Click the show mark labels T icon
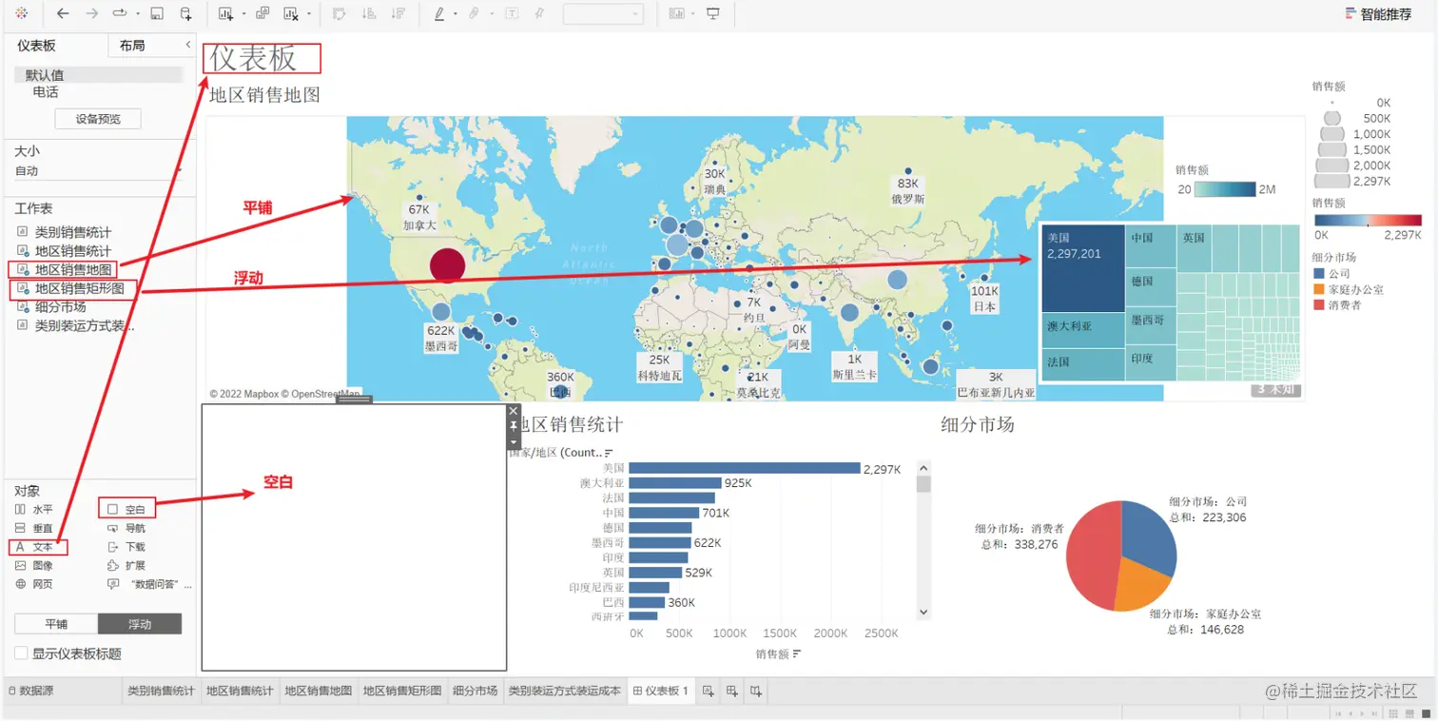The image size is (1438, 721). pyautogui.click(x=512, y=13)
